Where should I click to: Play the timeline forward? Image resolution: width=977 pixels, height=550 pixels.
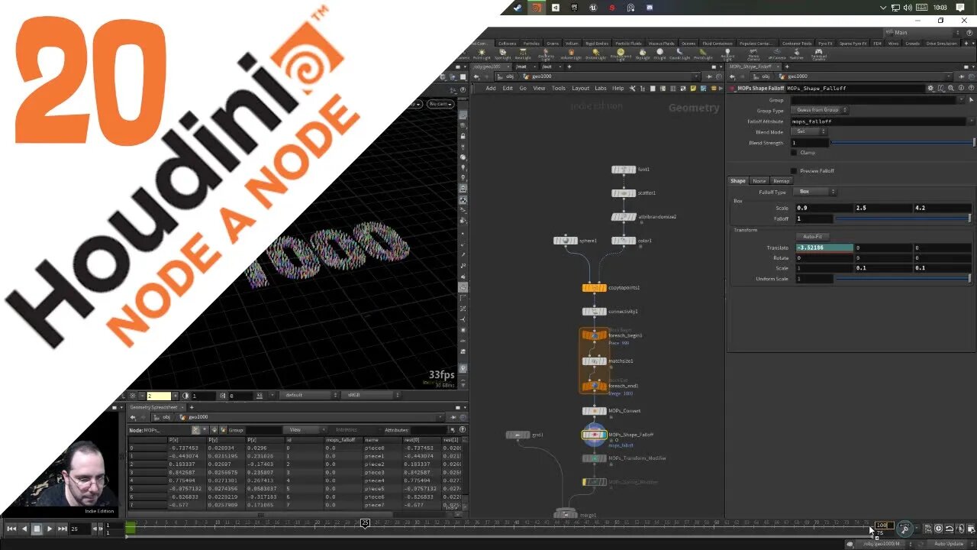(50, 529)
